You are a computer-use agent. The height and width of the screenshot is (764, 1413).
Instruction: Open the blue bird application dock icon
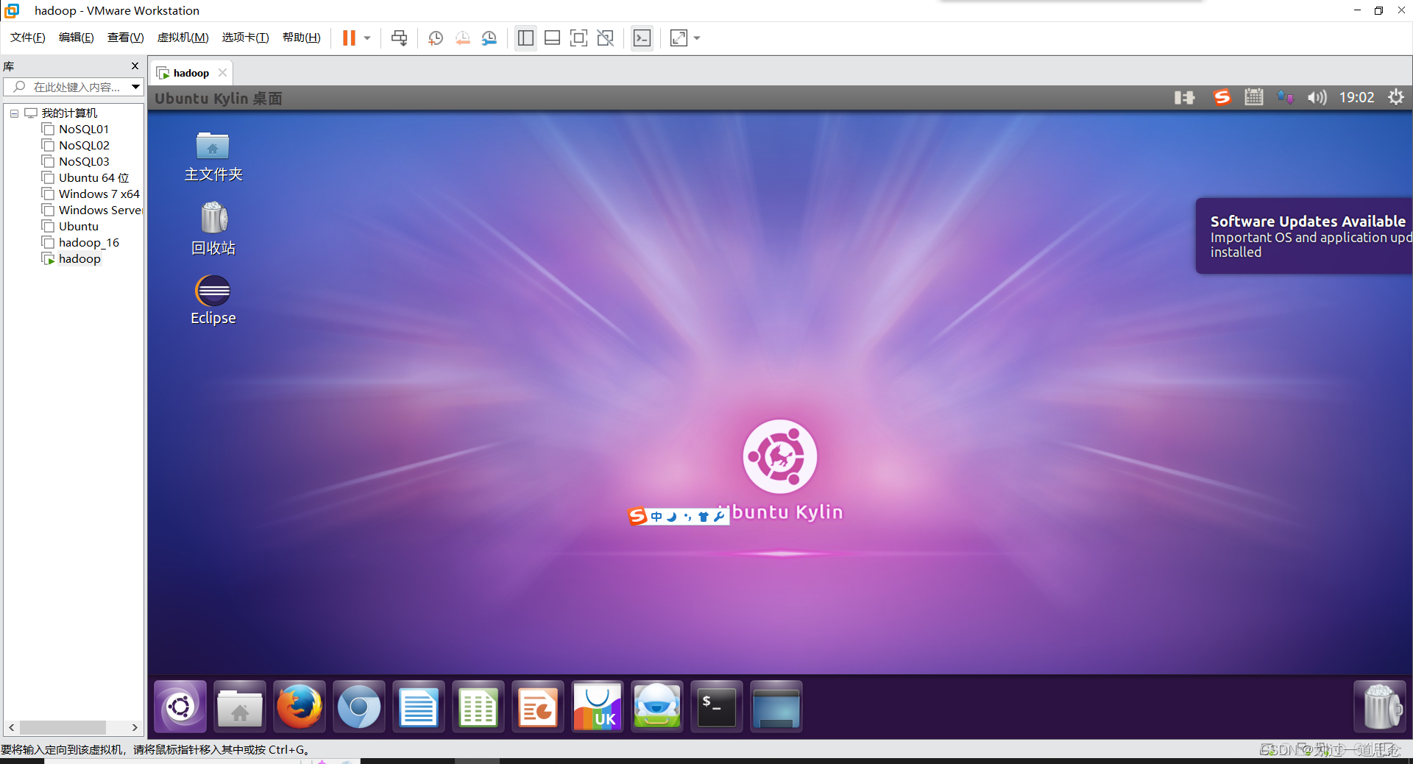pyautogui.click(x=657, y=707)
